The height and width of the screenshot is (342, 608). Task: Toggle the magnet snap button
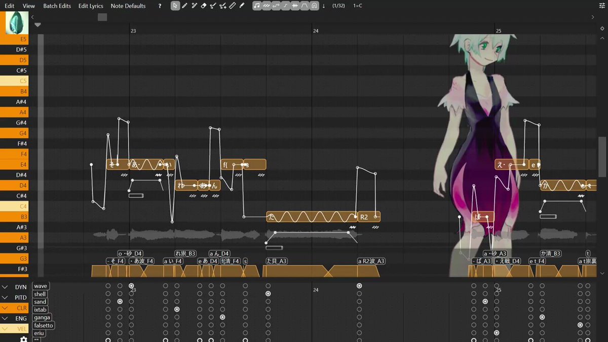tap(315, 6)
